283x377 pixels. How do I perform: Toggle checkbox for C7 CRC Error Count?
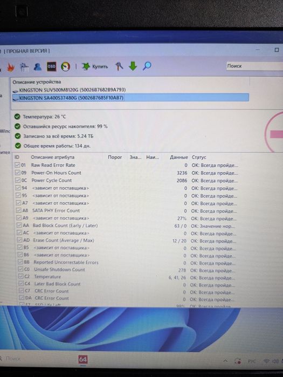[x=22, y=291]
